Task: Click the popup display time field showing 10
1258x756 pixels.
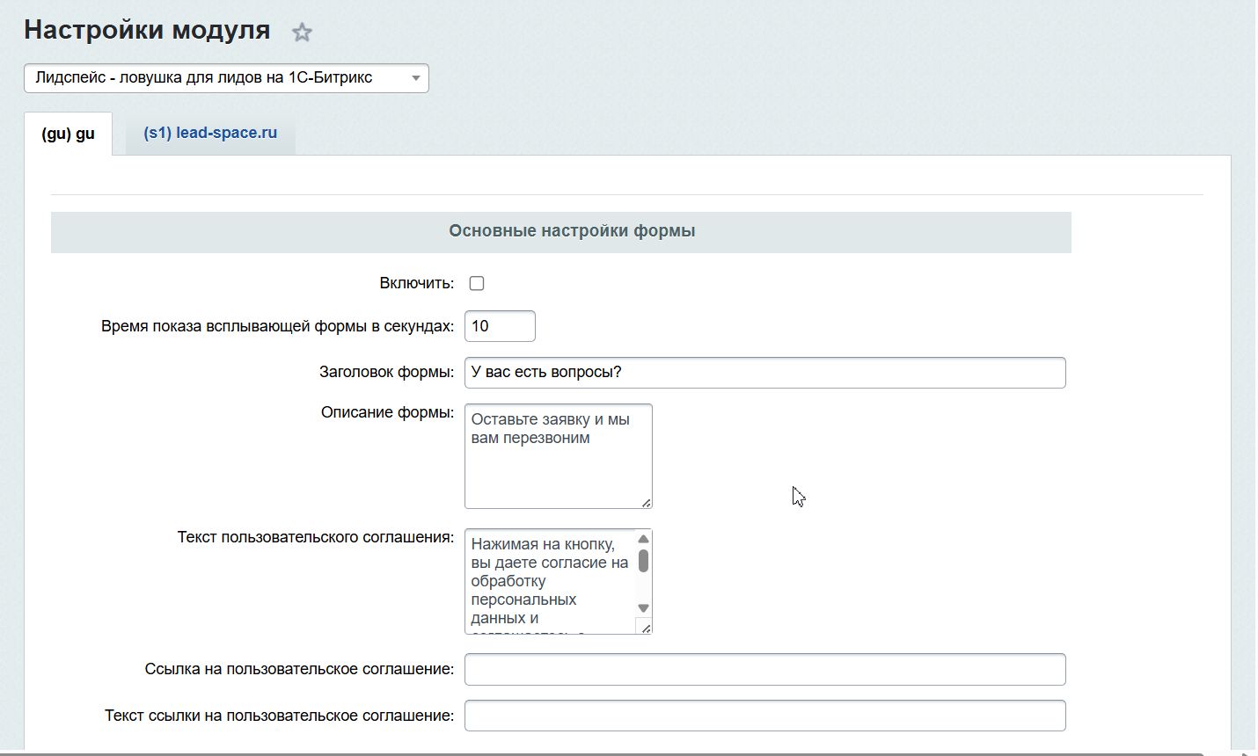Action: (x=499, y=326)
